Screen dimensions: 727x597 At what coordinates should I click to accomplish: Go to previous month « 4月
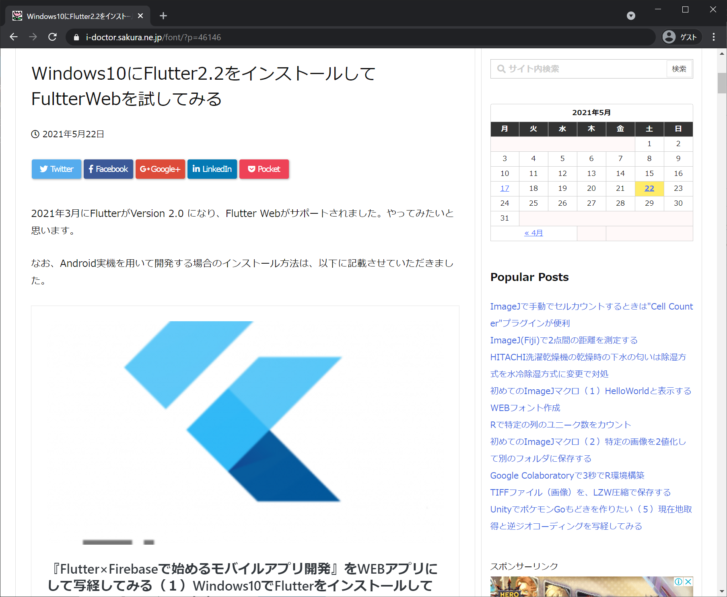pyautogui.click(x=533, y=233)
